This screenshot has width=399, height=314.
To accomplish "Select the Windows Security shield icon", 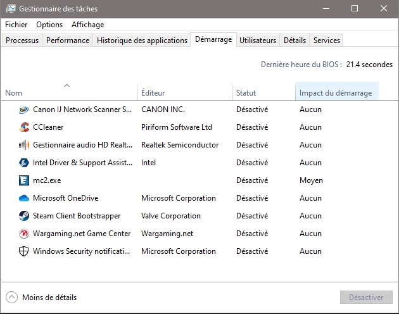I will pyautogui.click(x=24, y=251).
